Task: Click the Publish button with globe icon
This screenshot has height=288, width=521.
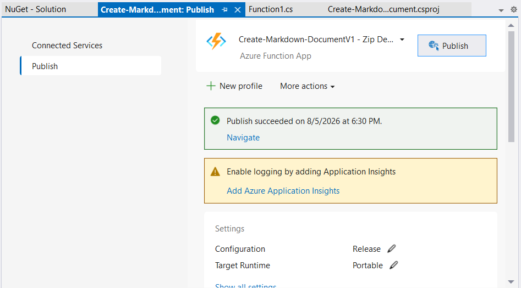Action: point(452,46)
